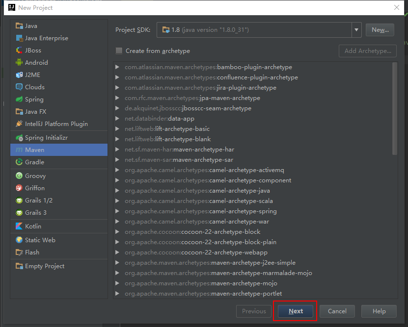Pick the Griffon icon

[x=19, y=188]
